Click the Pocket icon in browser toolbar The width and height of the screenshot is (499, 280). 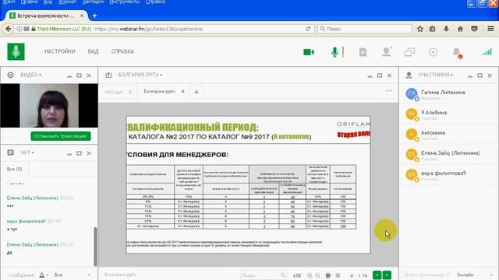tap(474, 29)
